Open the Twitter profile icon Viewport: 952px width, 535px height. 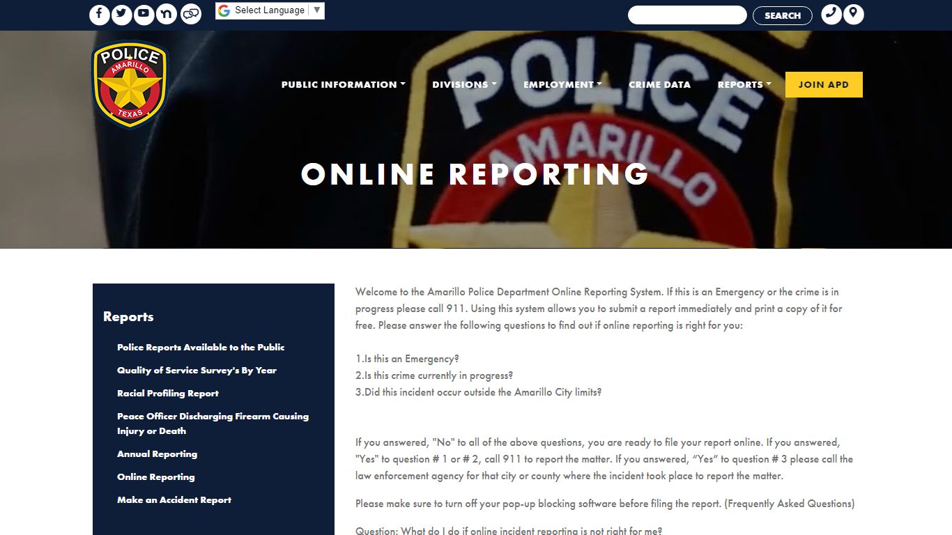[122, 14]
